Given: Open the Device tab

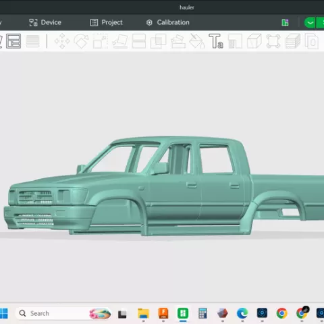Looking at the screenshot, I should (45, 22).
